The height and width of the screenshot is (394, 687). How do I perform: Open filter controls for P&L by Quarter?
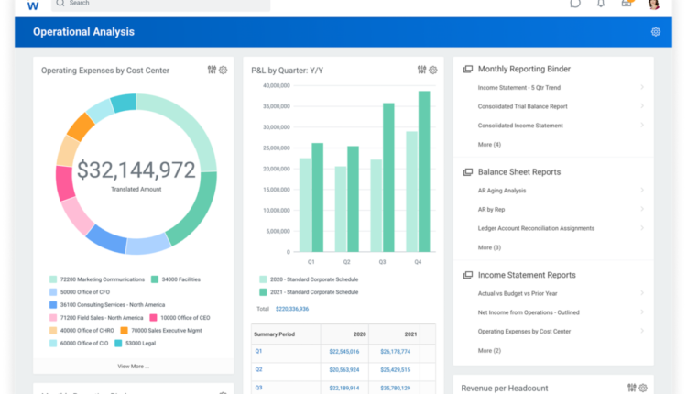pyautogui.click(x=421, y=71)
